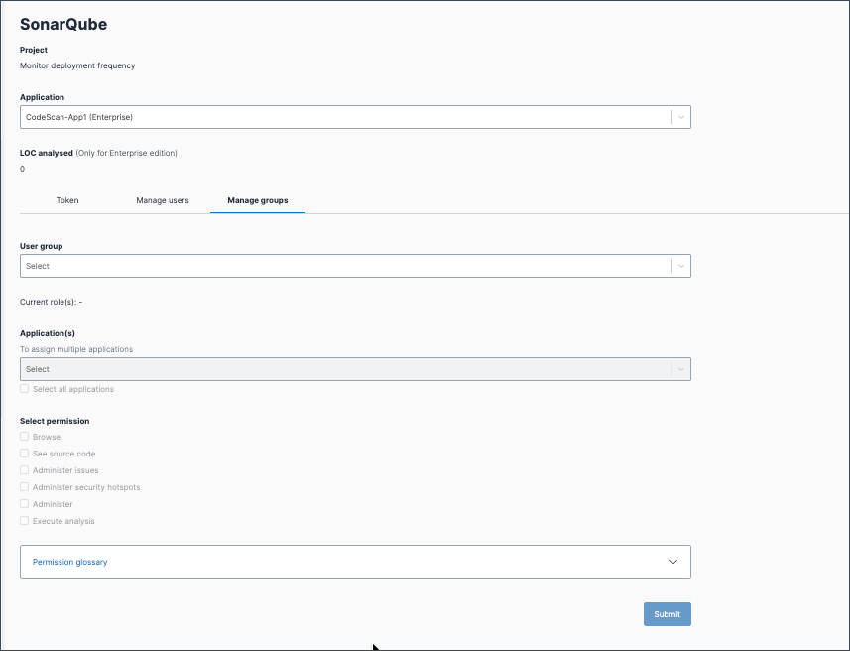Viewport: 850px width, 651px height.
Task: Click the Permission glossary chevron icon
Action: point(673,562)
